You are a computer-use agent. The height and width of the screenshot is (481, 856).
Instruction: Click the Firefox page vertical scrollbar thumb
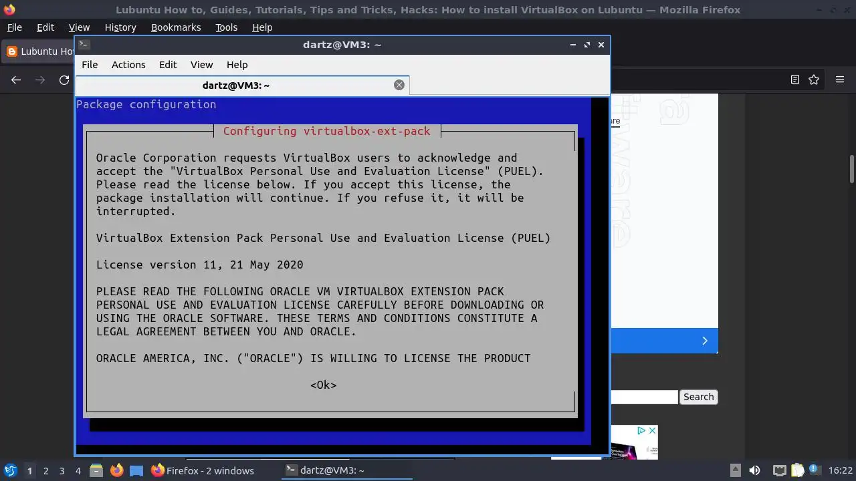click(852, 169)
